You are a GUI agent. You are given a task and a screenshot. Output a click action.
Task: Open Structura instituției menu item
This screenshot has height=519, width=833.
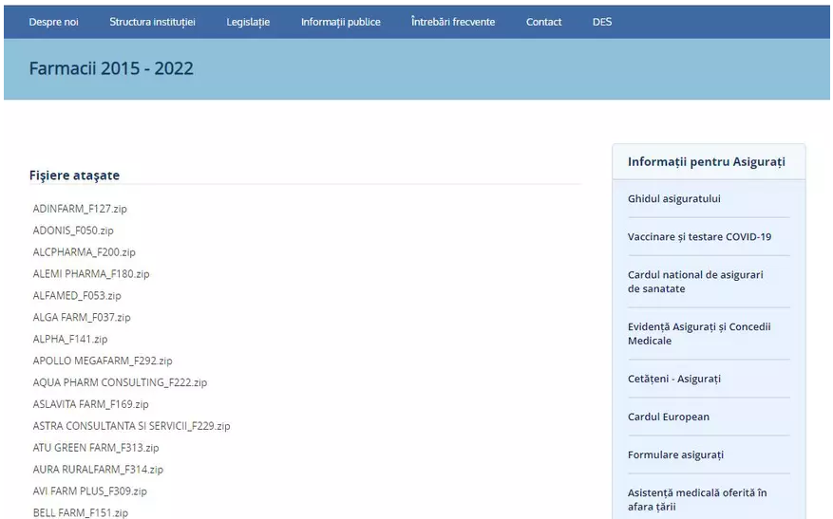tap(152, 22)
